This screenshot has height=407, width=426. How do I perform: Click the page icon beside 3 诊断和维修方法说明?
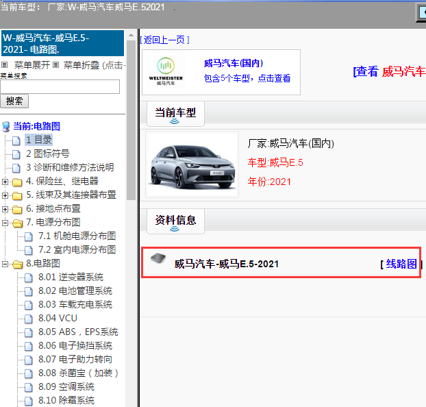pos(16,168)
